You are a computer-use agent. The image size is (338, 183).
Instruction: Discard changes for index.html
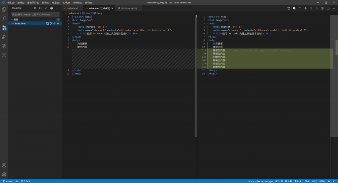51,23
